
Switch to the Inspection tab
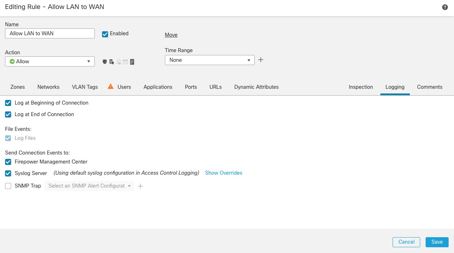point(361,87)
